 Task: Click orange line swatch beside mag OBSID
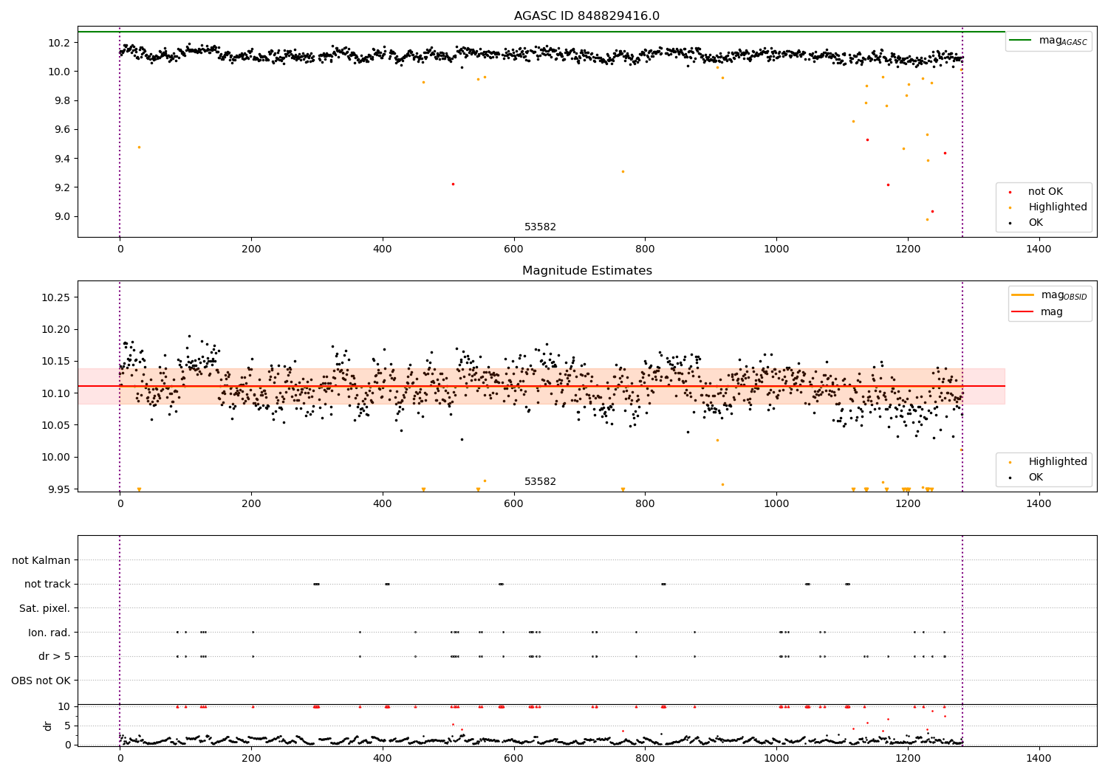1023,295
